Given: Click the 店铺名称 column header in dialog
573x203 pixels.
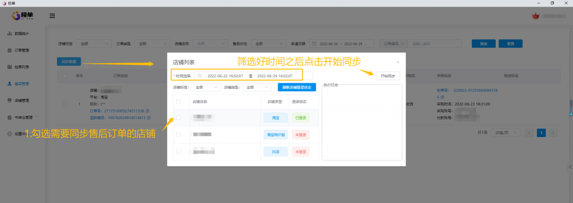Looking at the screenshot, I should pyautogui.click(x=200, y=102).
